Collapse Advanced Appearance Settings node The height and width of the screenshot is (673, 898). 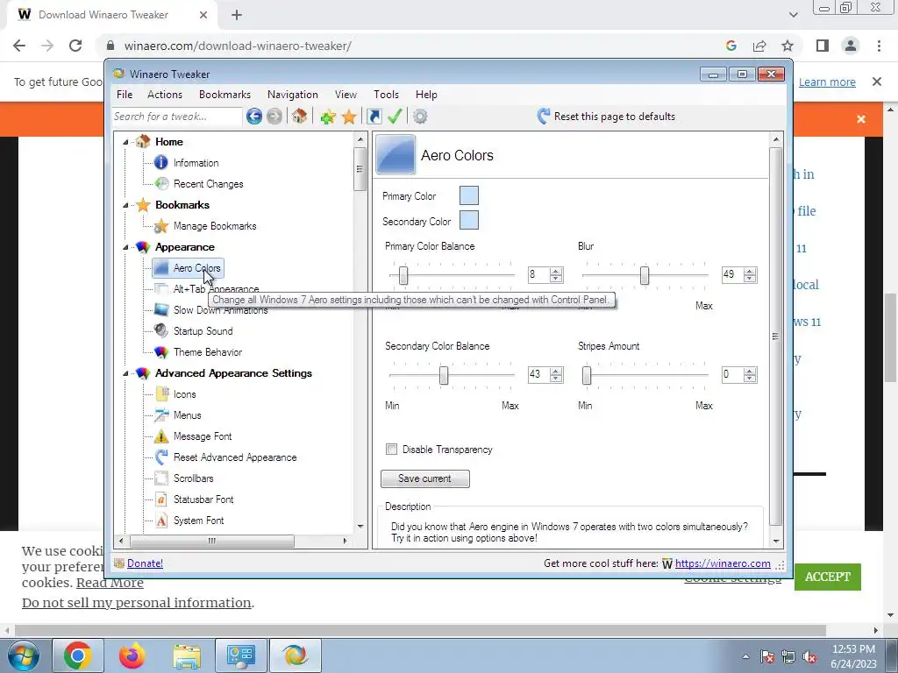(125, 373)
